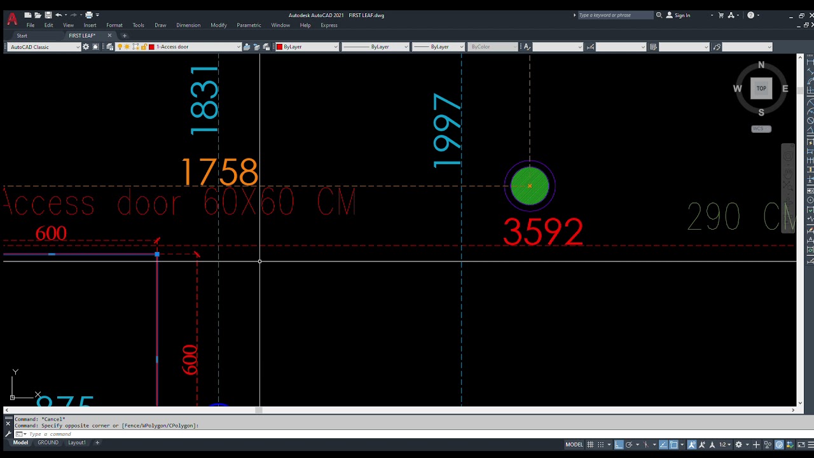Click the Multileader Style icon
The width and height of the screenshot is (814, 458).
pyautogui.click(x=717, y=46)
